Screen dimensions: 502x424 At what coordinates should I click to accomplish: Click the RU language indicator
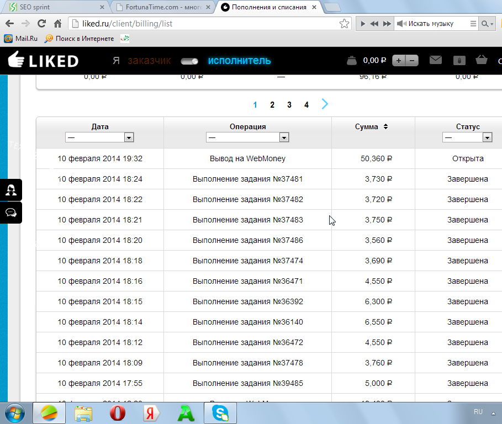coord(478,412)
